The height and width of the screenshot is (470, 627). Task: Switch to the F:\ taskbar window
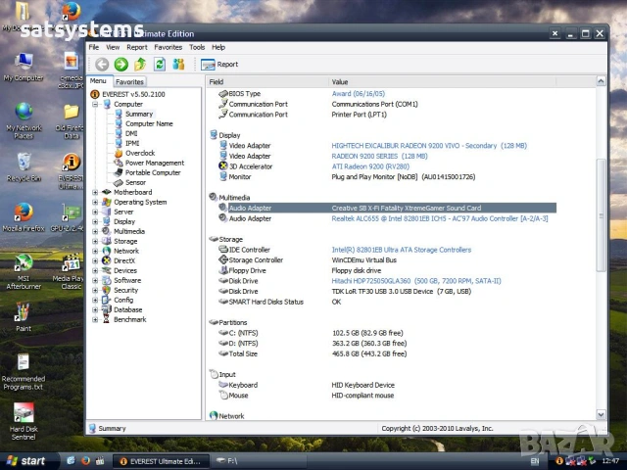click(x=259, y=461)
